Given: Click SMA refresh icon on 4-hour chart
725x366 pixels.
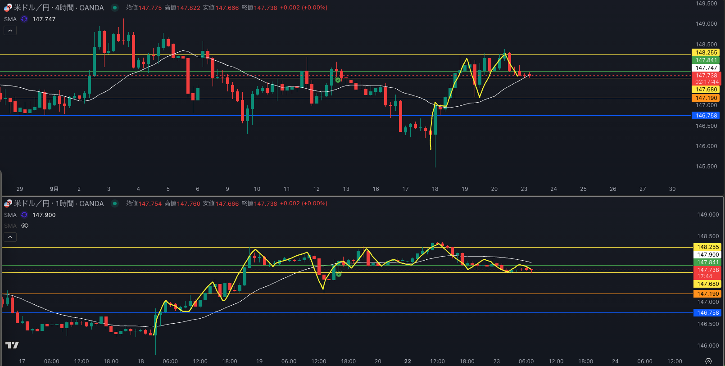Looking at the screenshot, I should 24,19.
